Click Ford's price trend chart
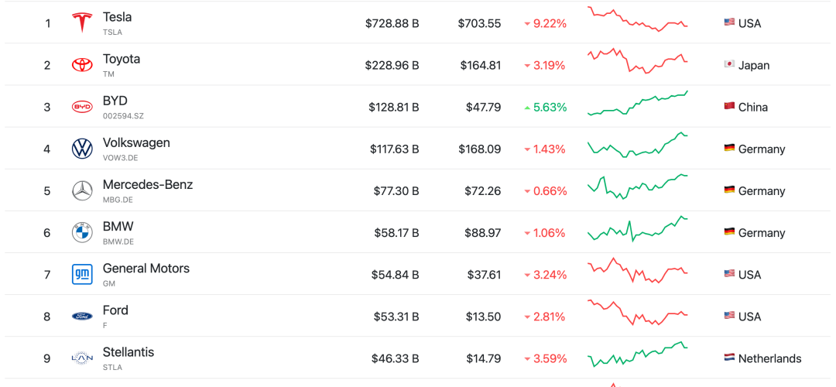This screenshot has height=387, width=836. tap(638, 313)
